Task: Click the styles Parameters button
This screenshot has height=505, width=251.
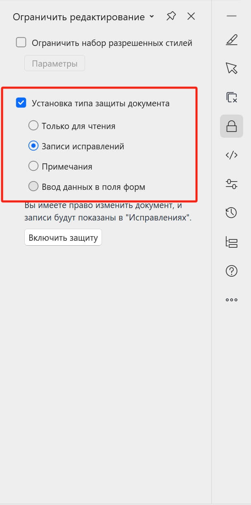Action: 54,63
